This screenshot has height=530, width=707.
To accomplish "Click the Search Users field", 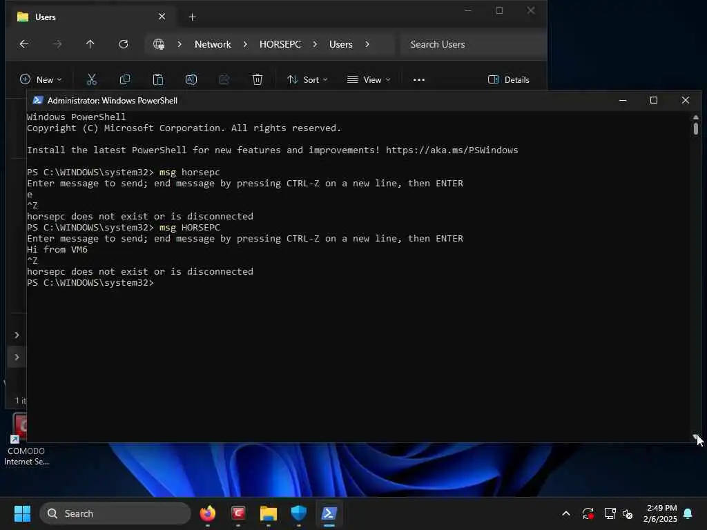I will click(473, 44).
